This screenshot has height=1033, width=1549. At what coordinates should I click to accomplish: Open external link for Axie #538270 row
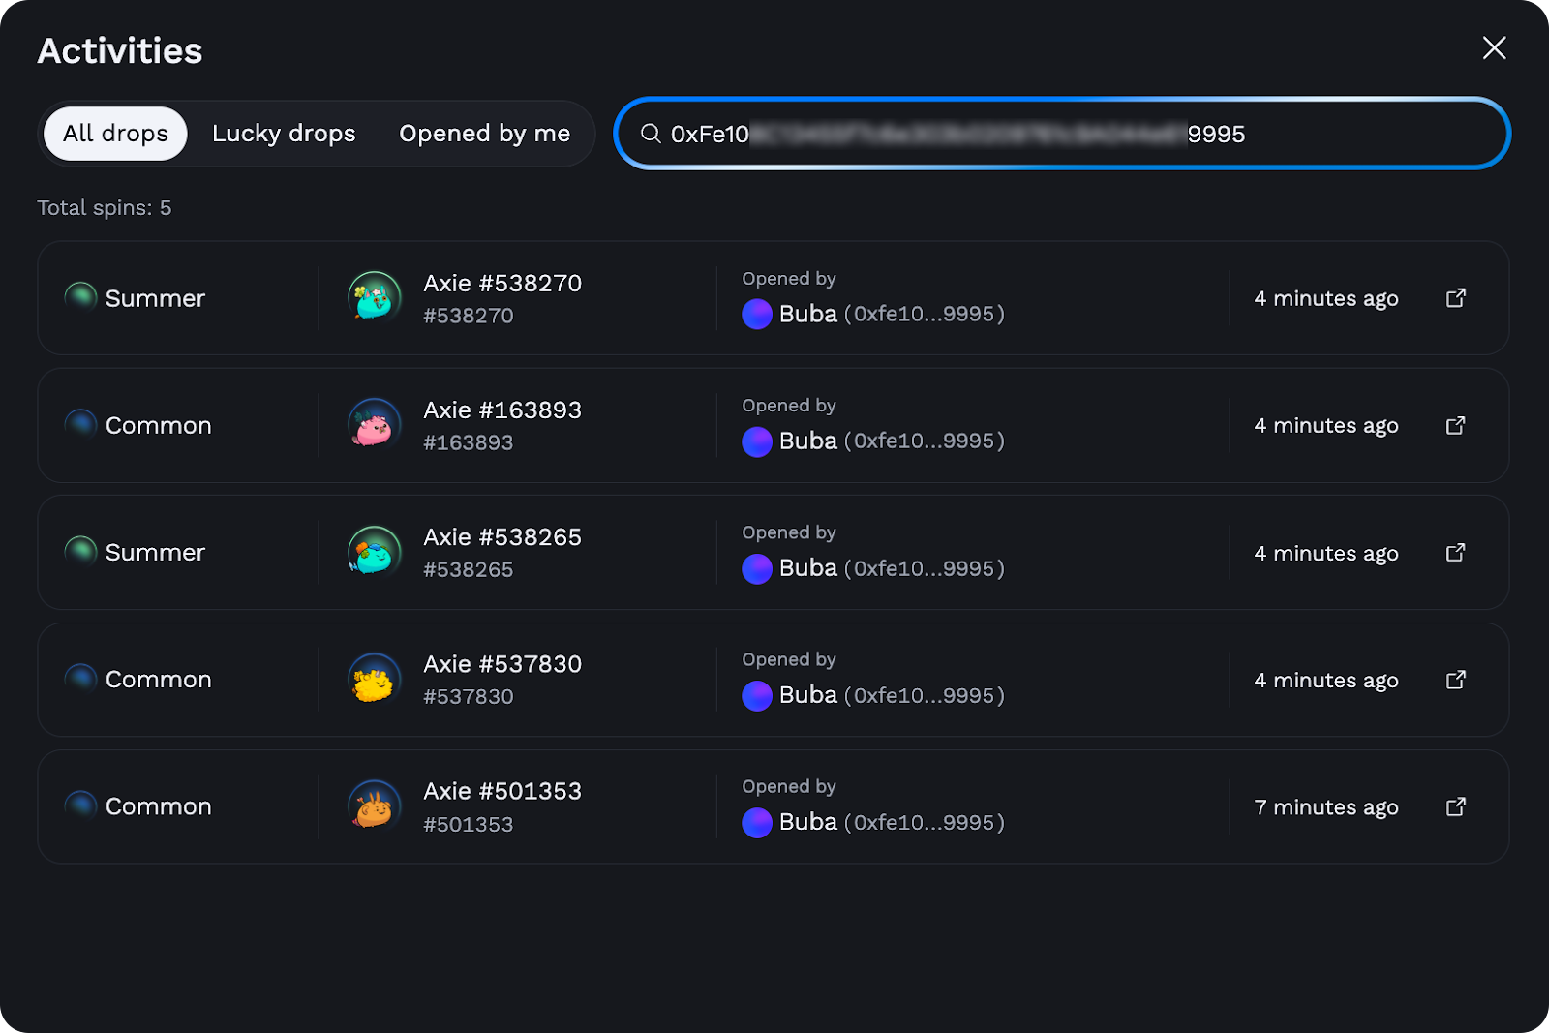pos(1456,298)
